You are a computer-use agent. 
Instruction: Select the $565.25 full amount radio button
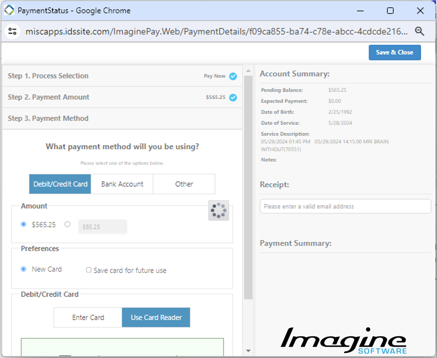24,224
